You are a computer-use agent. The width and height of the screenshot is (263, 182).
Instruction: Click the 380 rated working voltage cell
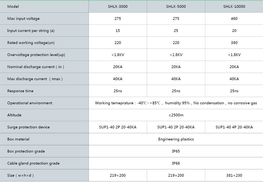[234, 43]
